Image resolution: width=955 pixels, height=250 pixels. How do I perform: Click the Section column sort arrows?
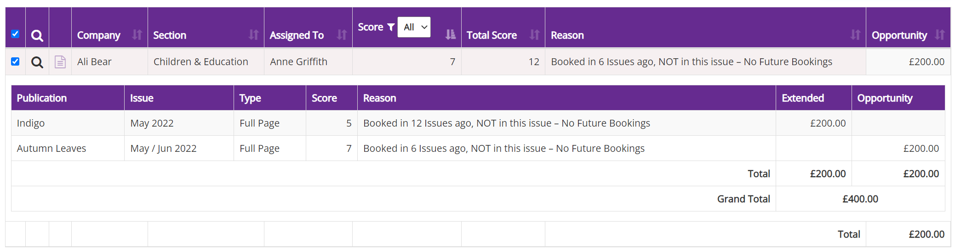(253, 35)
